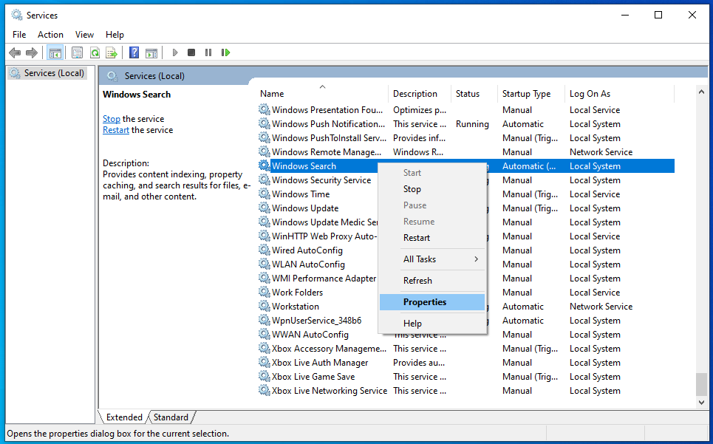The height and width of the screenshot is (444, 713).
Task: Click the Restart the service link
Action: click(x=116, y=130)
